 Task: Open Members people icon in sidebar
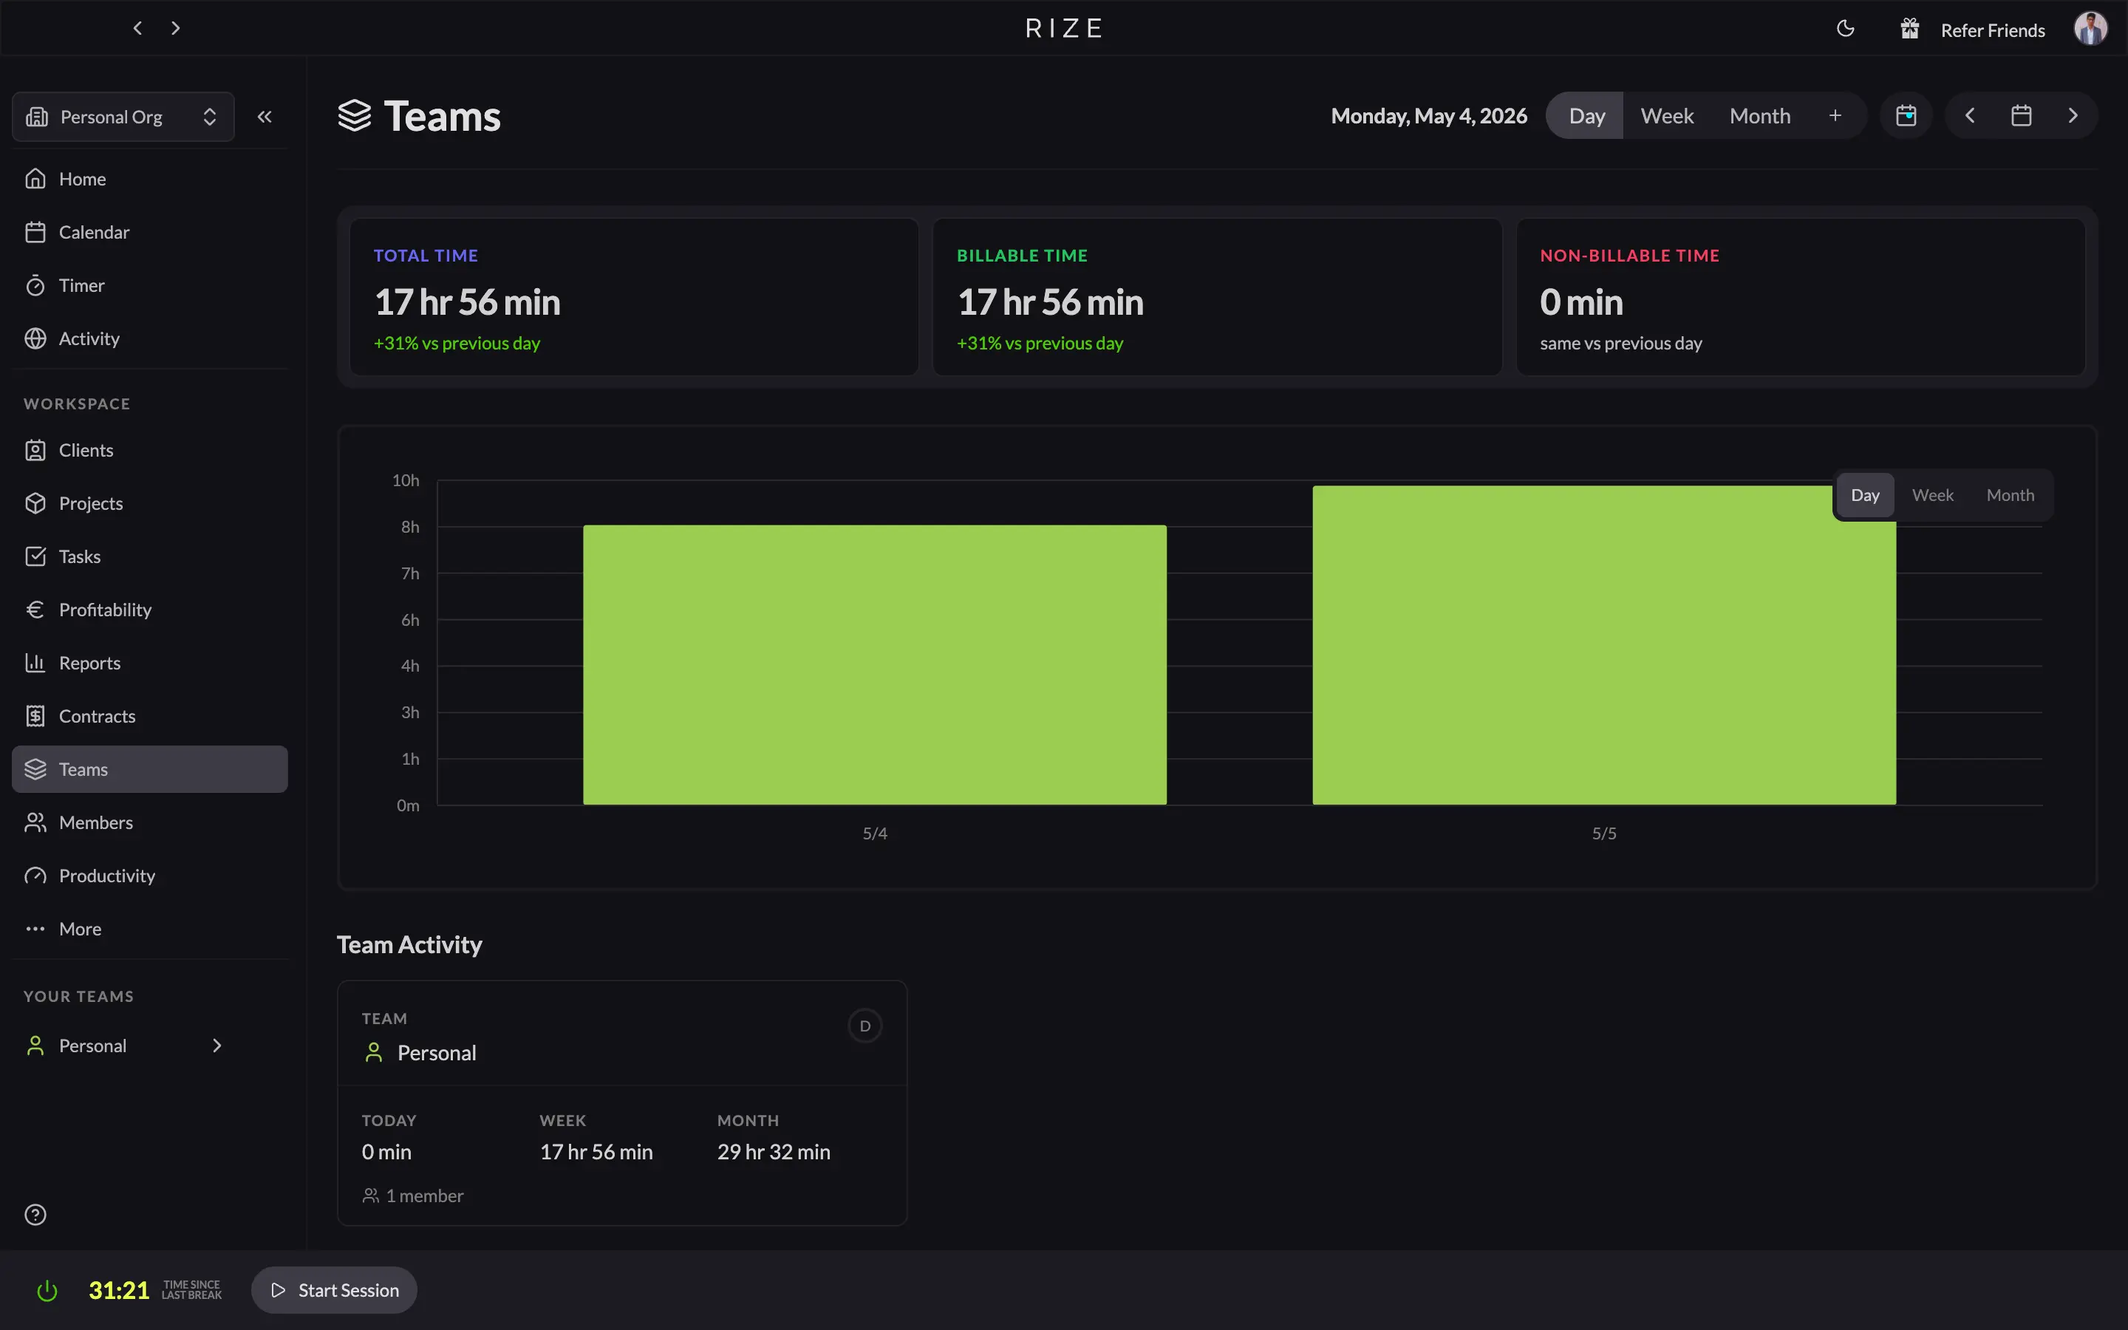point(35,822)
